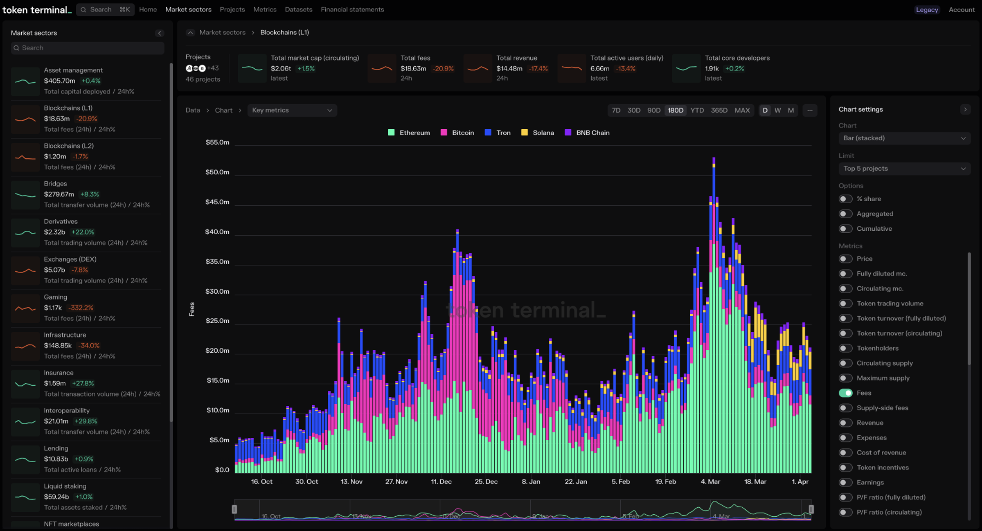Screen dimensions: 982x531
Task: Click the Market sectors breadcrumb link
Action: [x=222, y=32]
